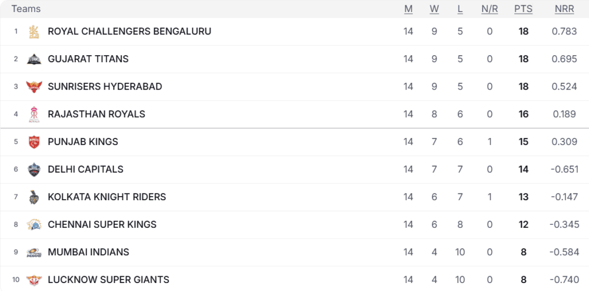Select the KOLKATA KNIGHT RIDERS name
The image size is (589, 291).
click(107, 197)
